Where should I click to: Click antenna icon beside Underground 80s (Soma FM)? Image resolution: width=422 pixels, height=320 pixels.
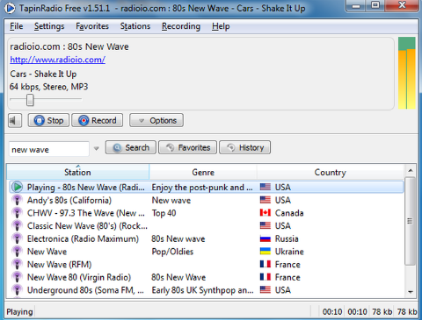pyautogui.click(x=17, y=290)
